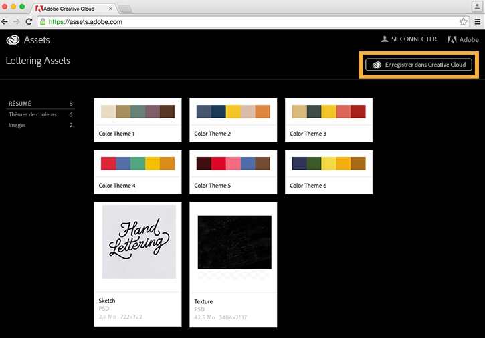This screenshot has width=485, height=338.
Task: Go back with the browser back arrow
Action: pos(5,21)
